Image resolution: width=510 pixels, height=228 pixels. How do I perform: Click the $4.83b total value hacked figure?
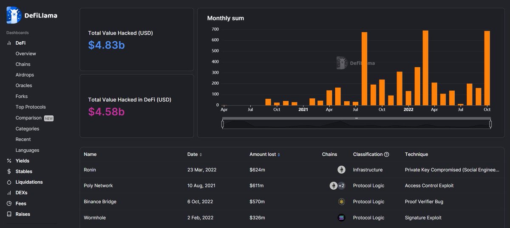coord(107,45)
